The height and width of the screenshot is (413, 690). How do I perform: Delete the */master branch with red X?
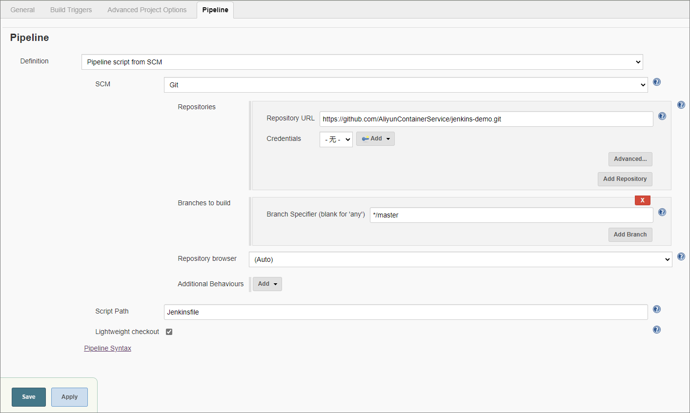point(643,200)
